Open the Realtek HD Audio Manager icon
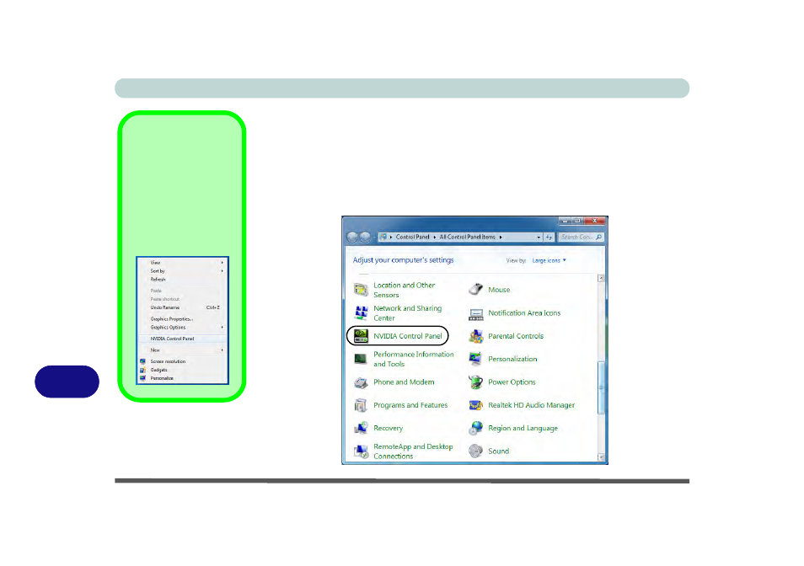Screen dimensions: 804x566 pyautogui.click(x=476, y=405)
